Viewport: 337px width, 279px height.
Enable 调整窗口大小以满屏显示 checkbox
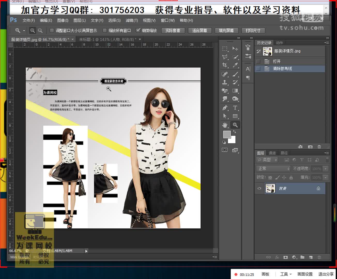[52, 30]
